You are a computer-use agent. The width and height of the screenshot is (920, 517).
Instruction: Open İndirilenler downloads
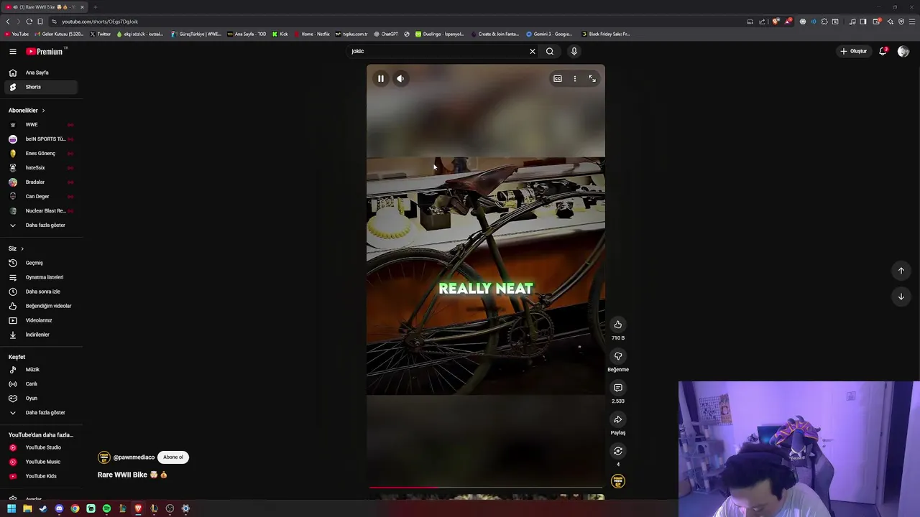40,335
